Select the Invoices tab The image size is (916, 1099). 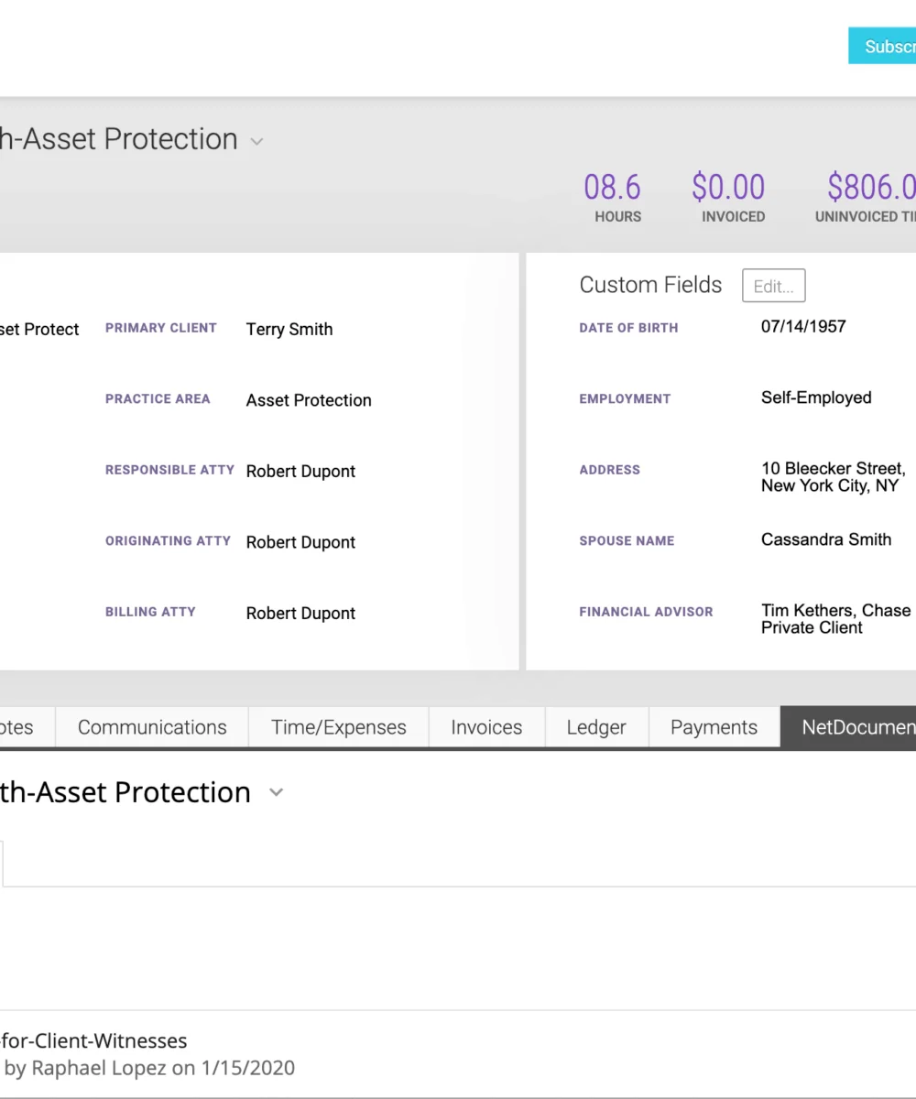click(486, 727)
